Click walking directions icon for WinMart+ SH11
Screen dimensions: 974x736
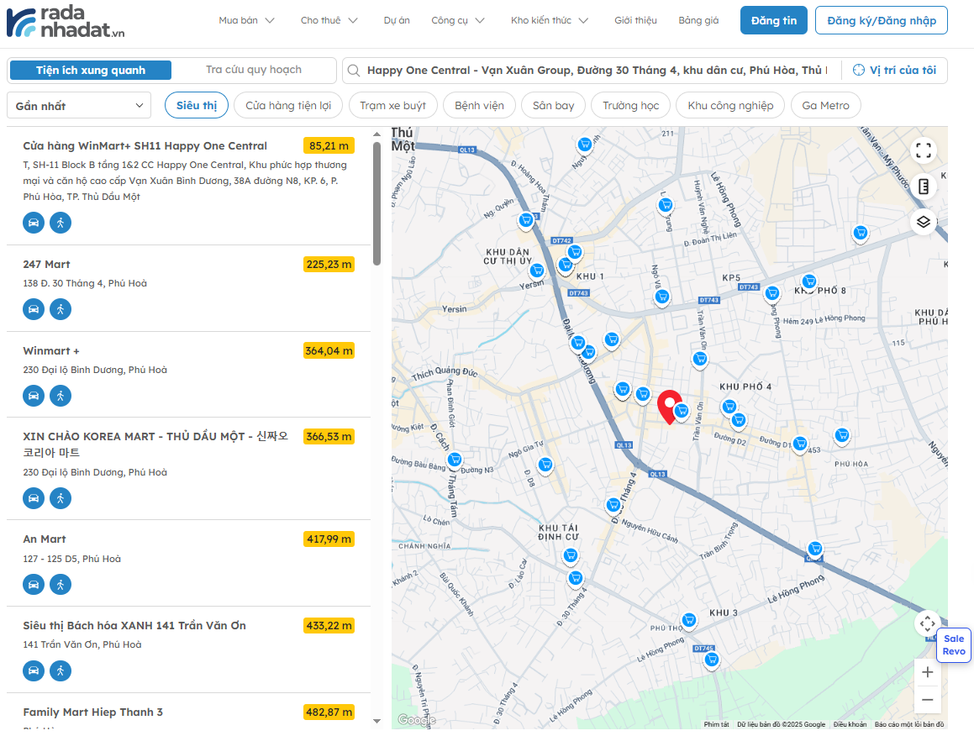click(61, 223)
